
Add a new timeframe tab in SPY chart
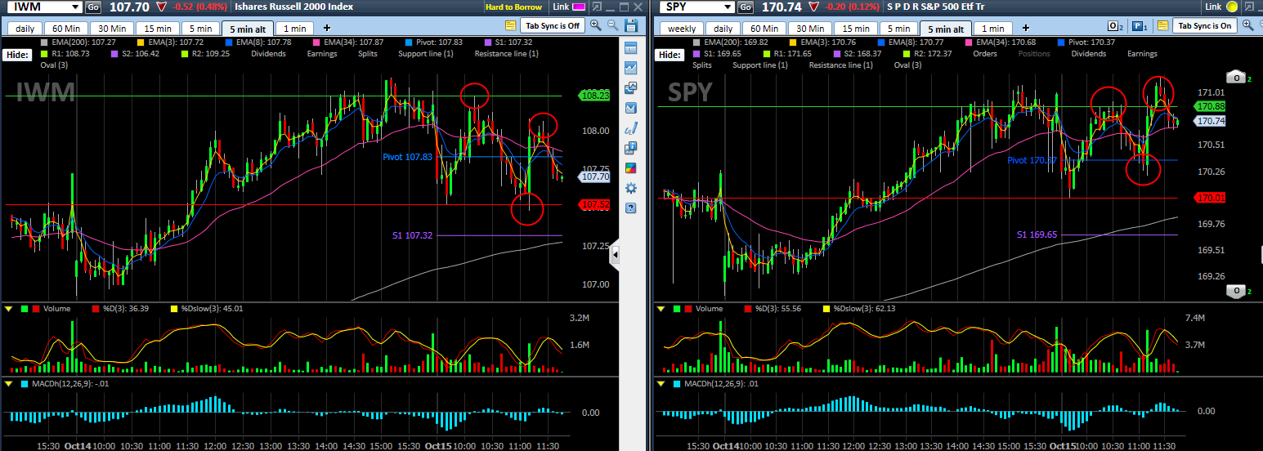[1027, 28]
